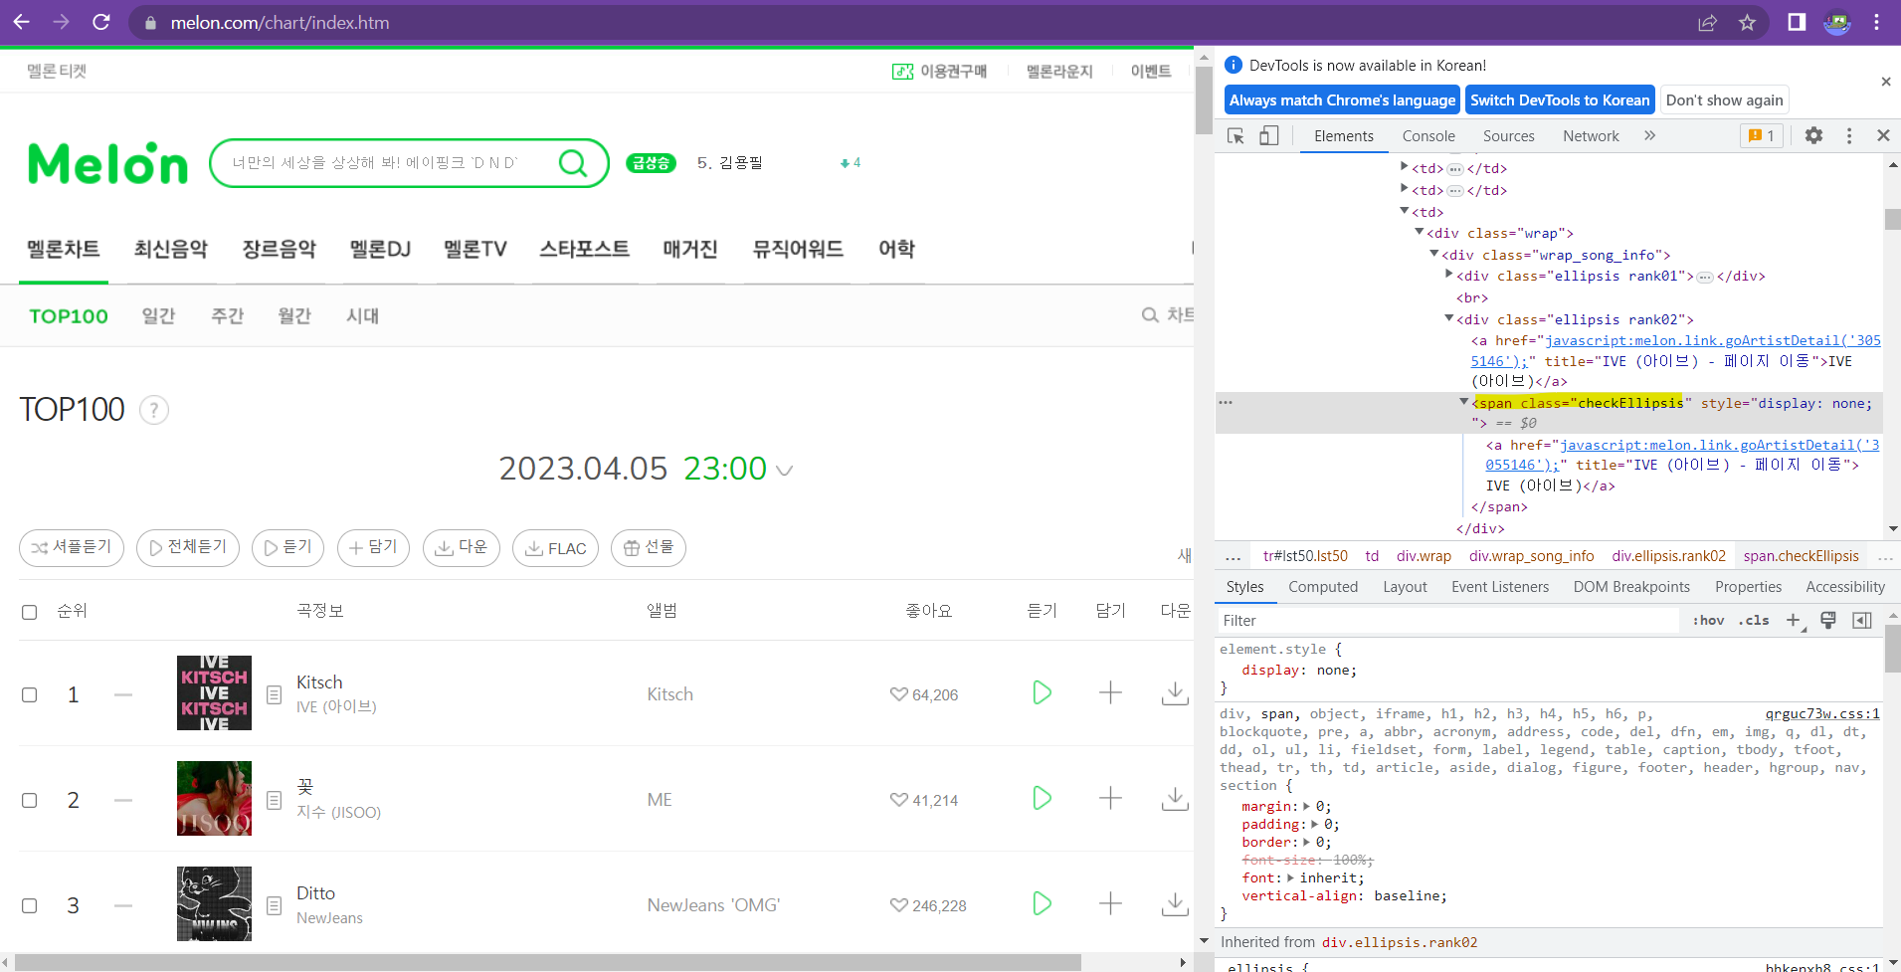The image size is (1901, 972).
Task: Open song details icon for Ditto
Action: tap(275, 905)
